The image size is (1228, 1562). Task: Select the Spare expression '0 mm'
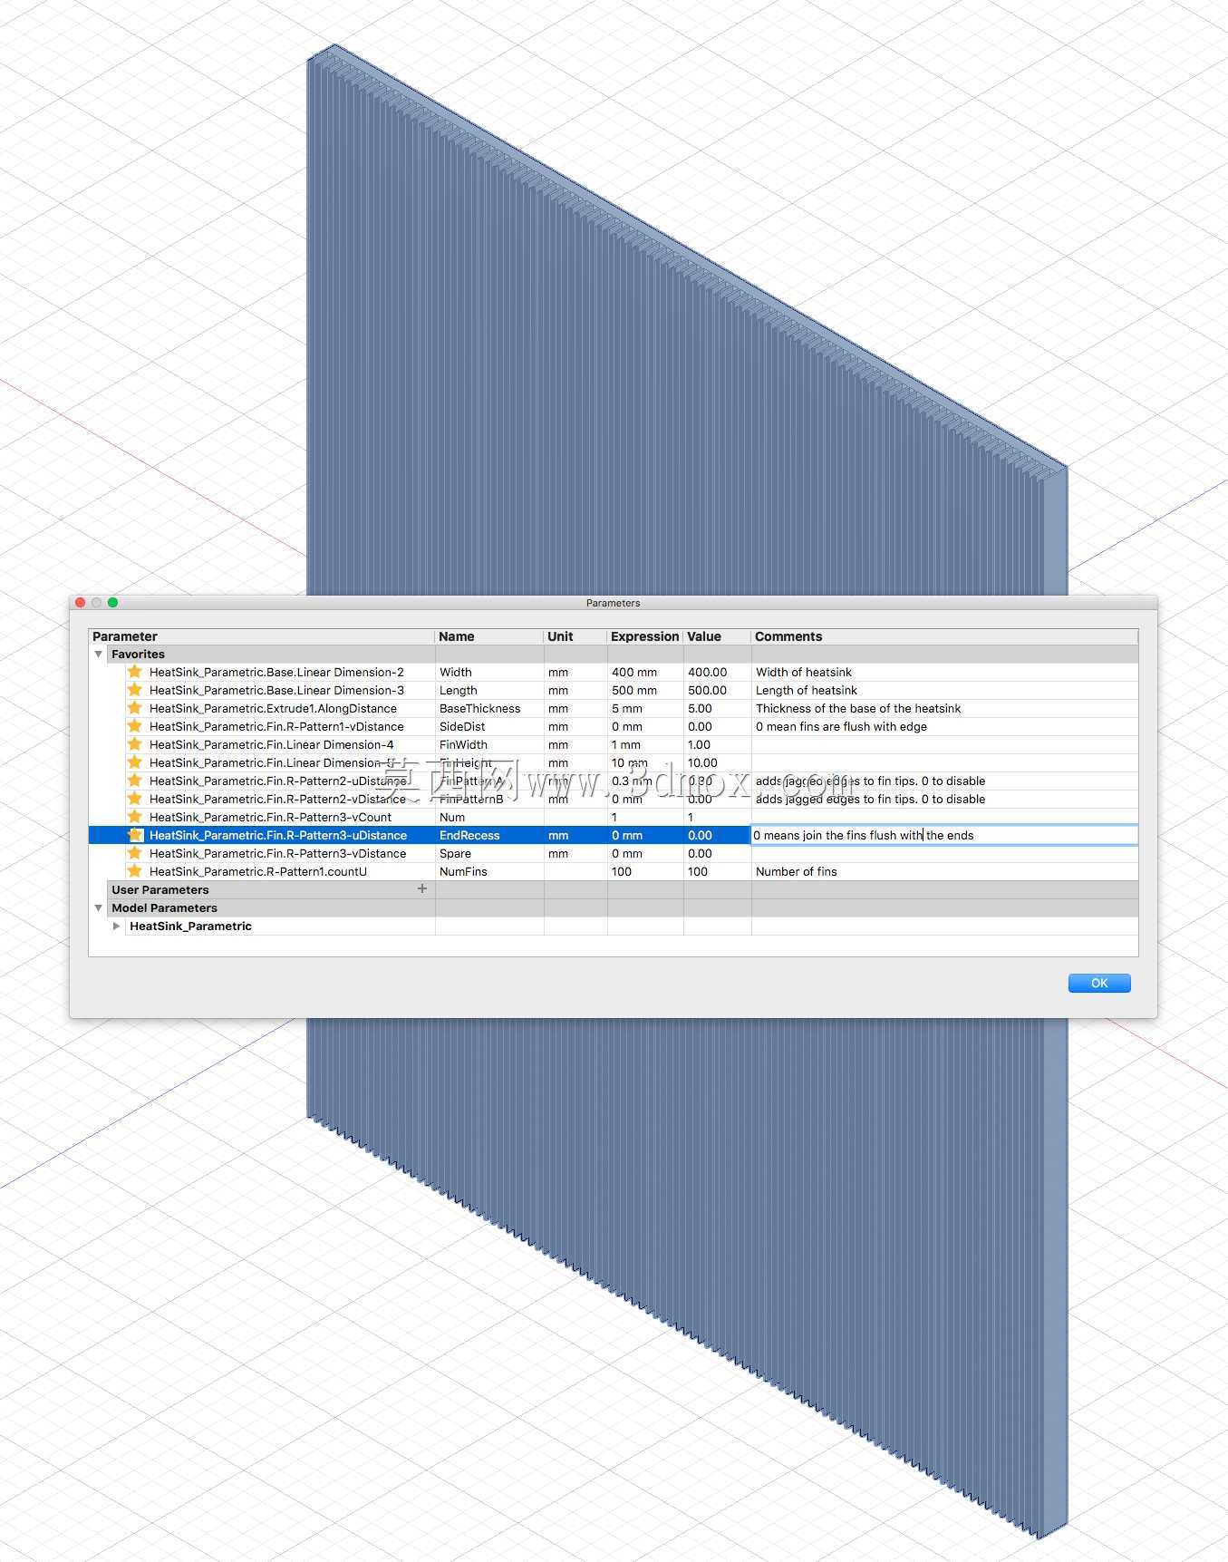(627, 853)
